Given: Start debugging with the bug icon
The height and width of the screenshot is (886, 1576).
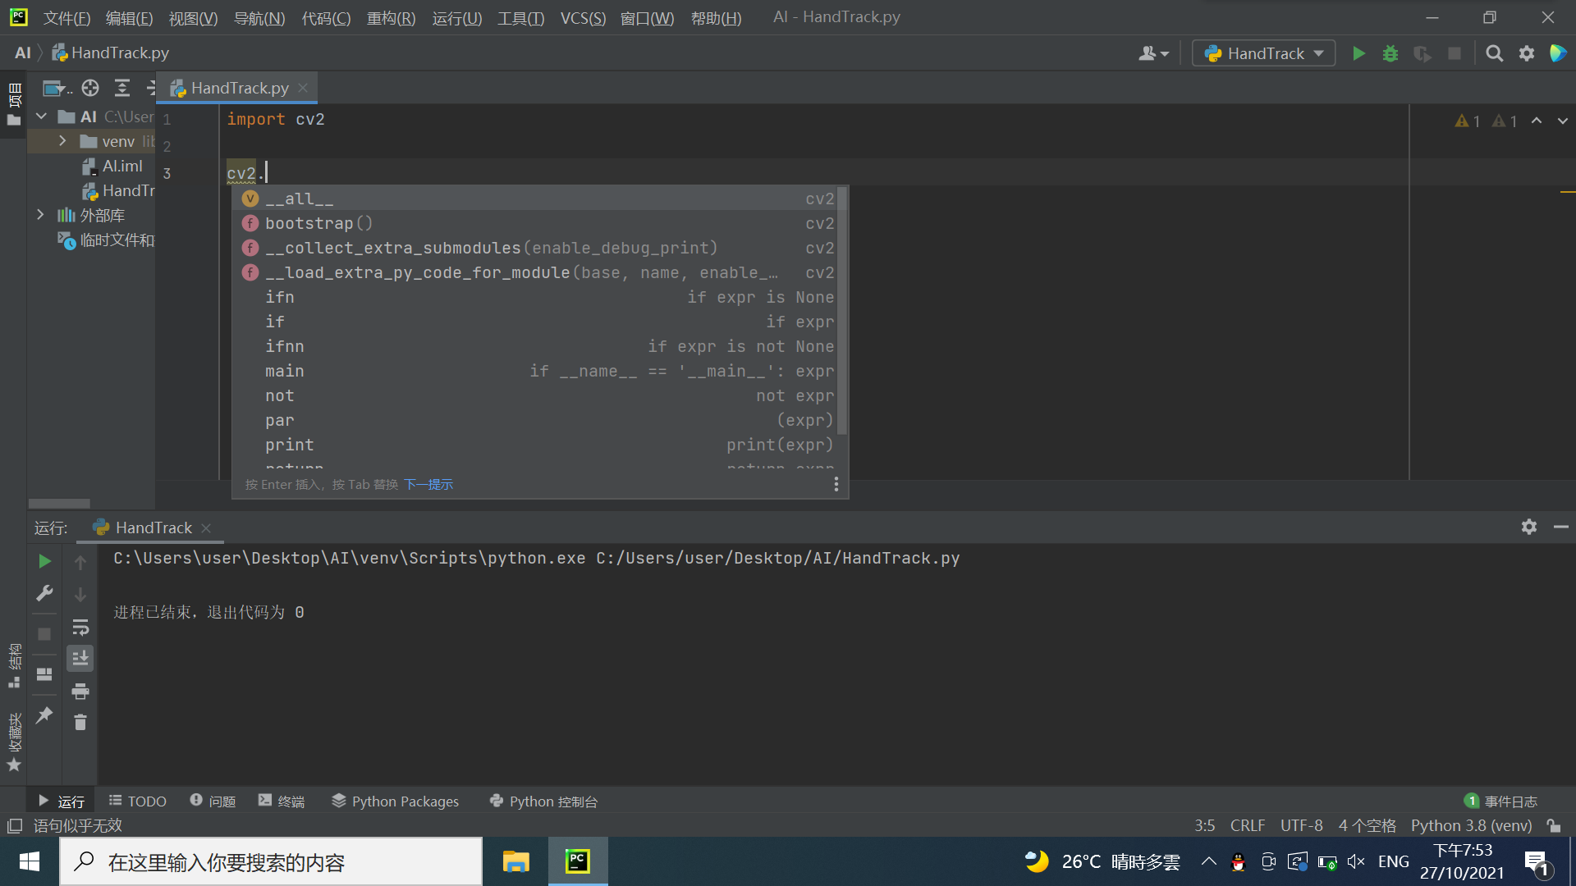Looking at the screenshot, I should (x=1390, y=53).
